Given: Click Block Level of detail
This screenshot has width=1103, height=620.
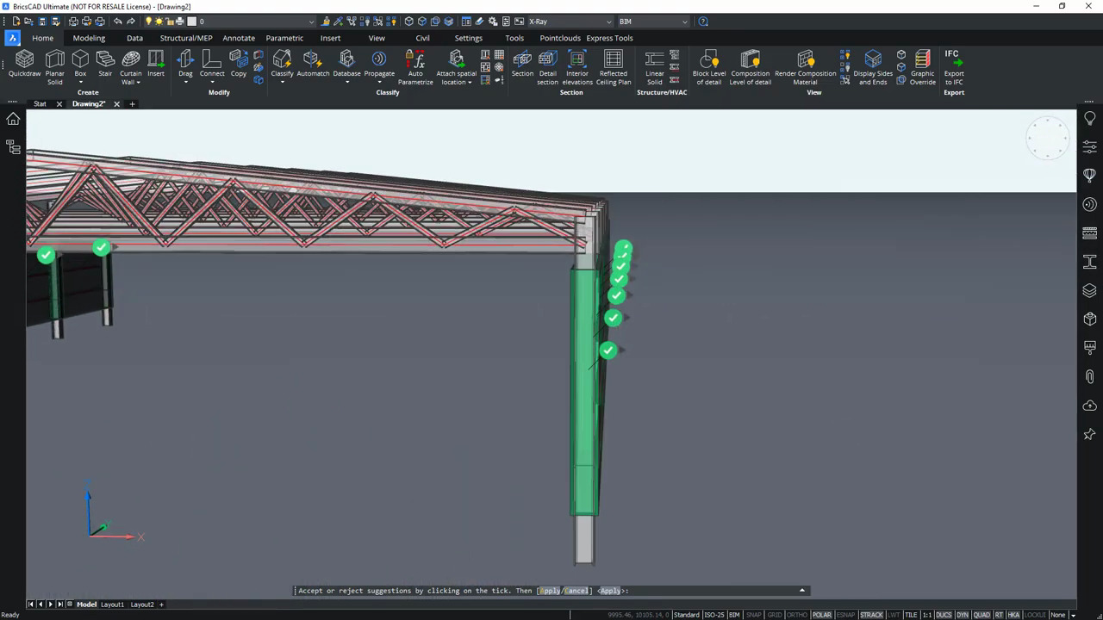Looking at the screenshot, I should [x=709, y=67].
